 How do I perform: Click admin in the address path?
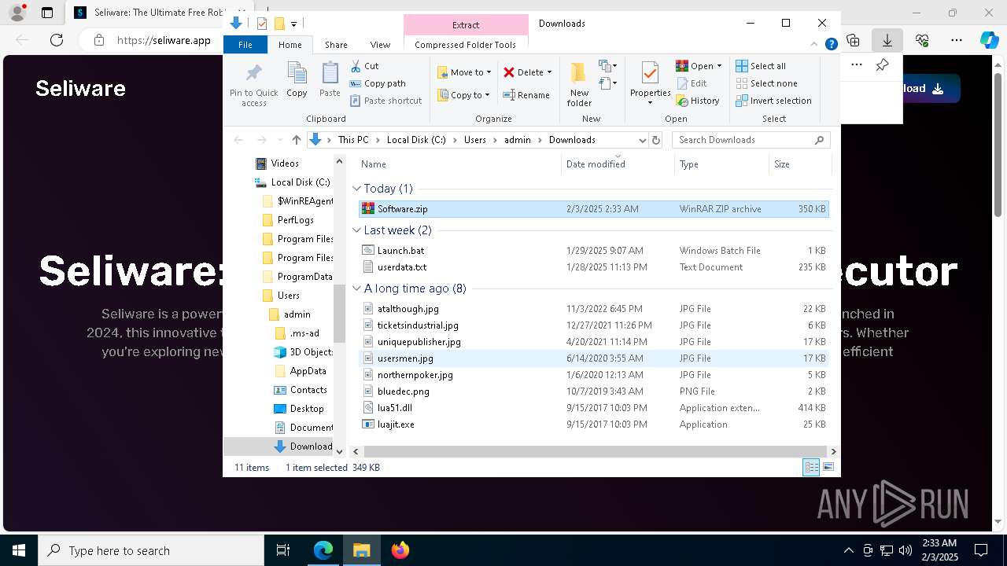(x=518, y=140)
